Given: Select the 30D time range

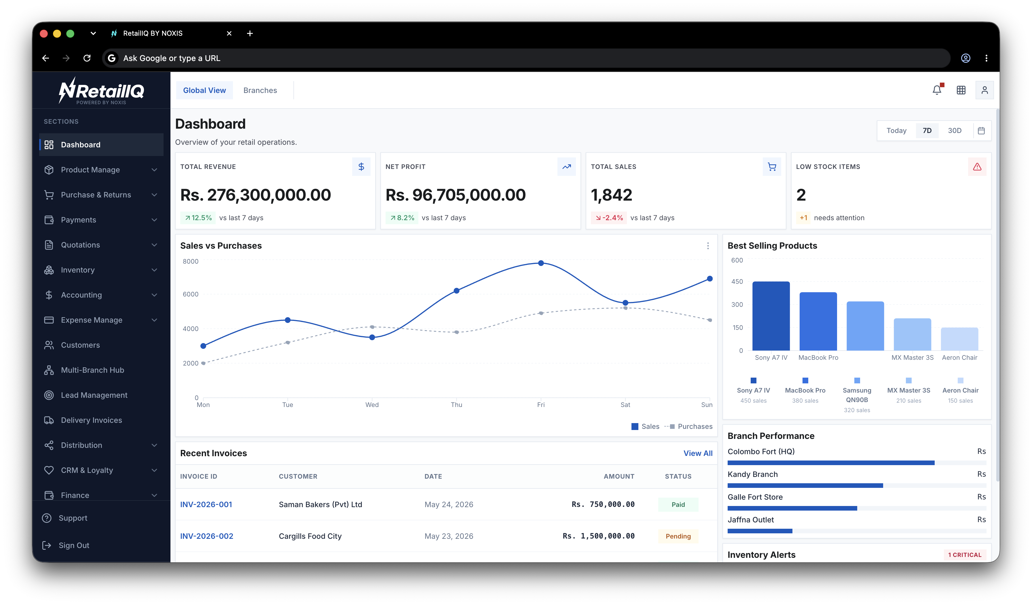Looking at the screenshot, I should pos(955,131).
